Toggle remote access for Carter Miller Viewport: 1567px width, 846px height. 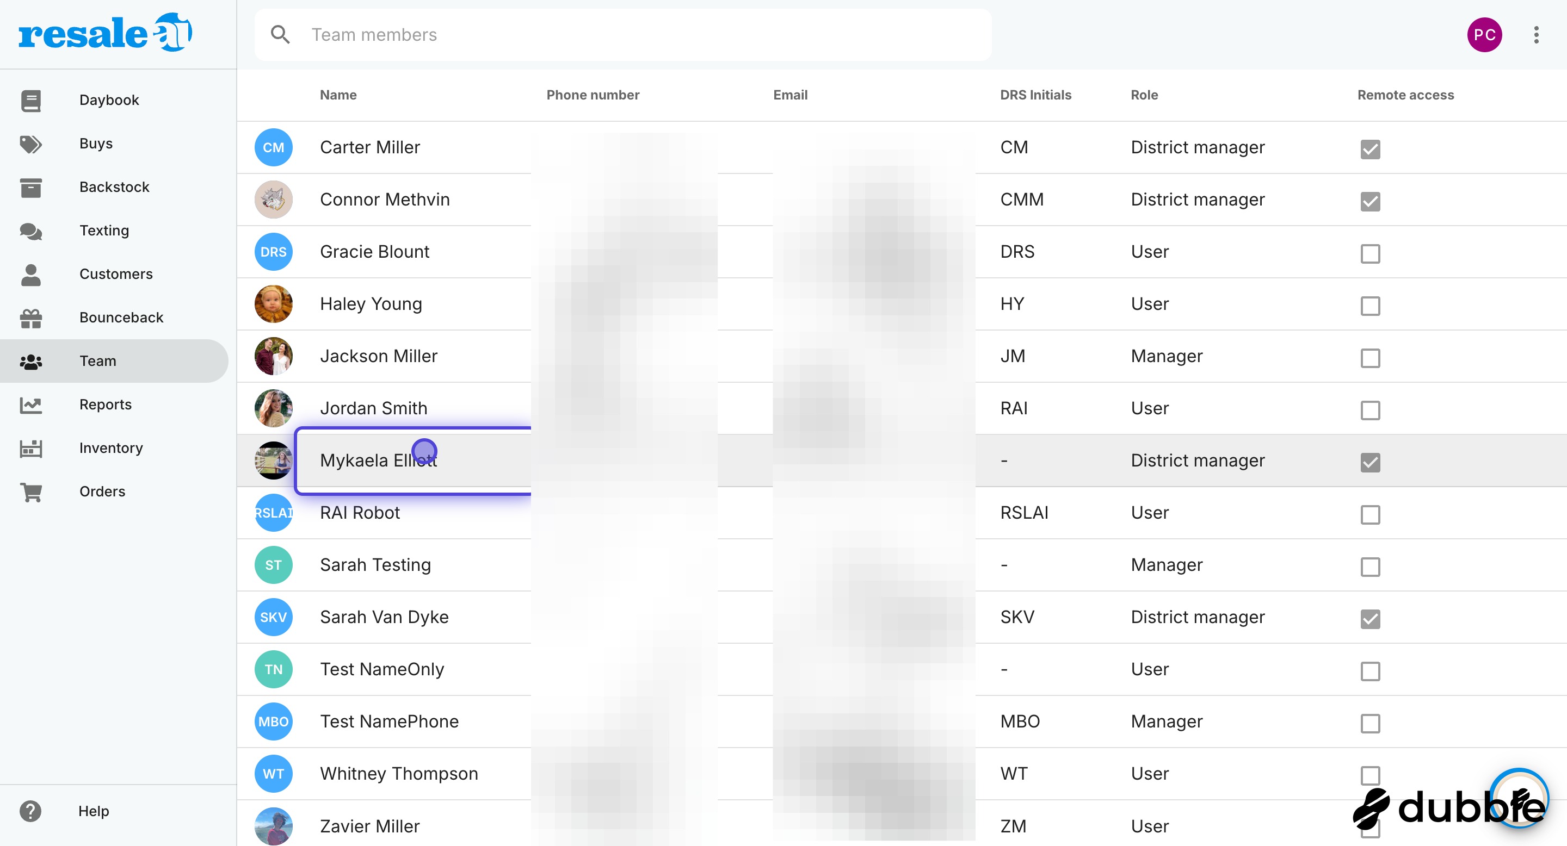pyautogui.click(x=1370, y=149)
